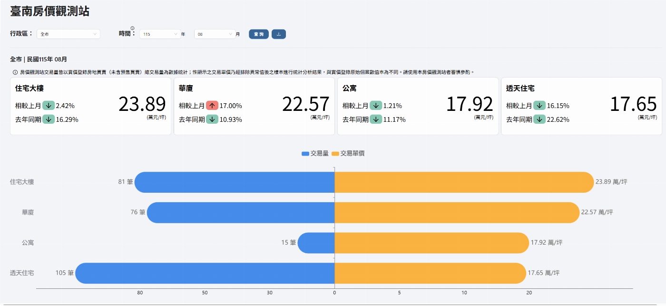Click blue 透天住宅 105 筆 volume bar
Viewport: 666px width, 306px height.
(x=205, y=273)
